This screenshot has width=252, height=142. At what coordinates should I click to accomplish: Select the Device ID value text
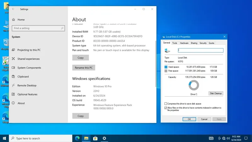[118, 36]
